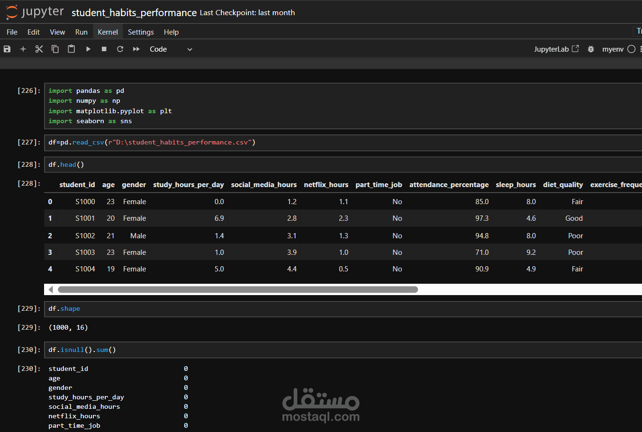Click the gender column header
This screenshot has height=432, width=642.
tap(134, 185)
